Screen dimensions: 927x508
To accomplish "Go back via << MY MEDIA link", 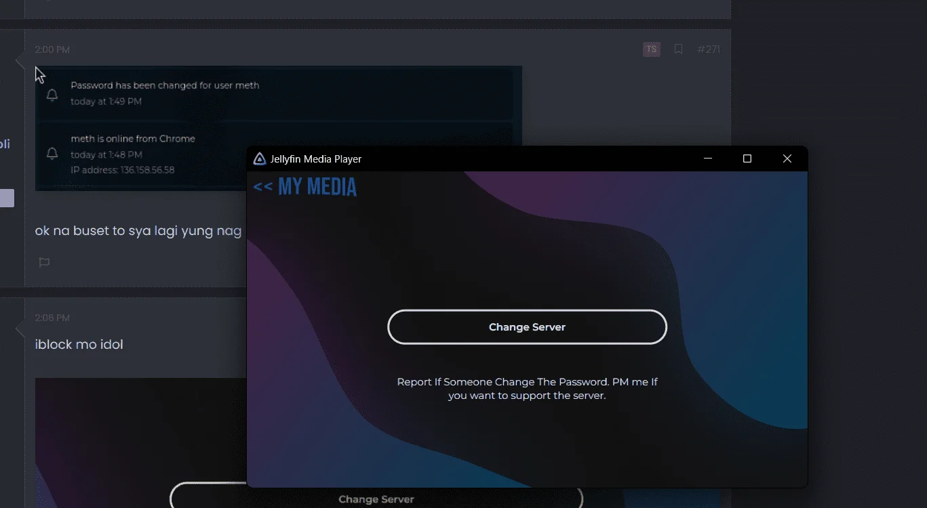I will click(305, 187).
